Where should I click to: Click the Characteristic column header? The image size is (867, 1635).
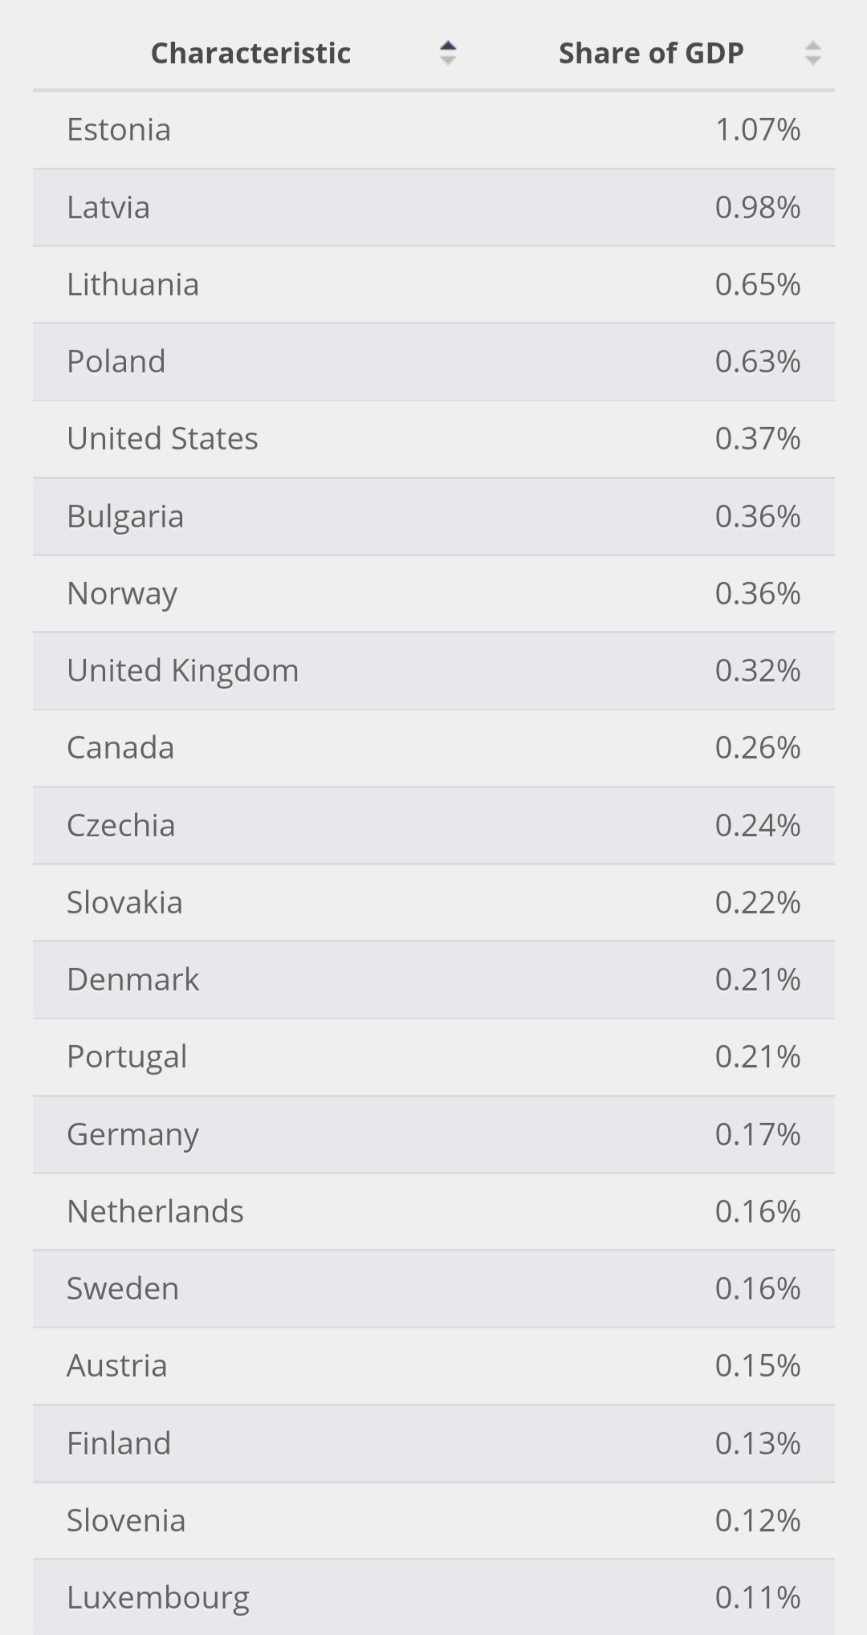[x=250, y=53]
